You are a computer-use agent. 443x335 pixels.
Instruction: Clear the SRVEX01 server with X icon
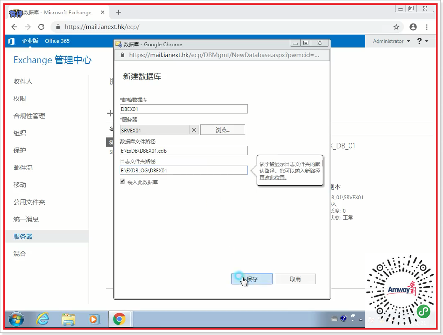point(194,130)
